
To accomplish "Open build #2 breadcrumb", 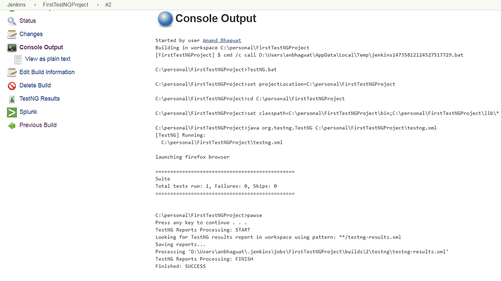I will point(108,5).
